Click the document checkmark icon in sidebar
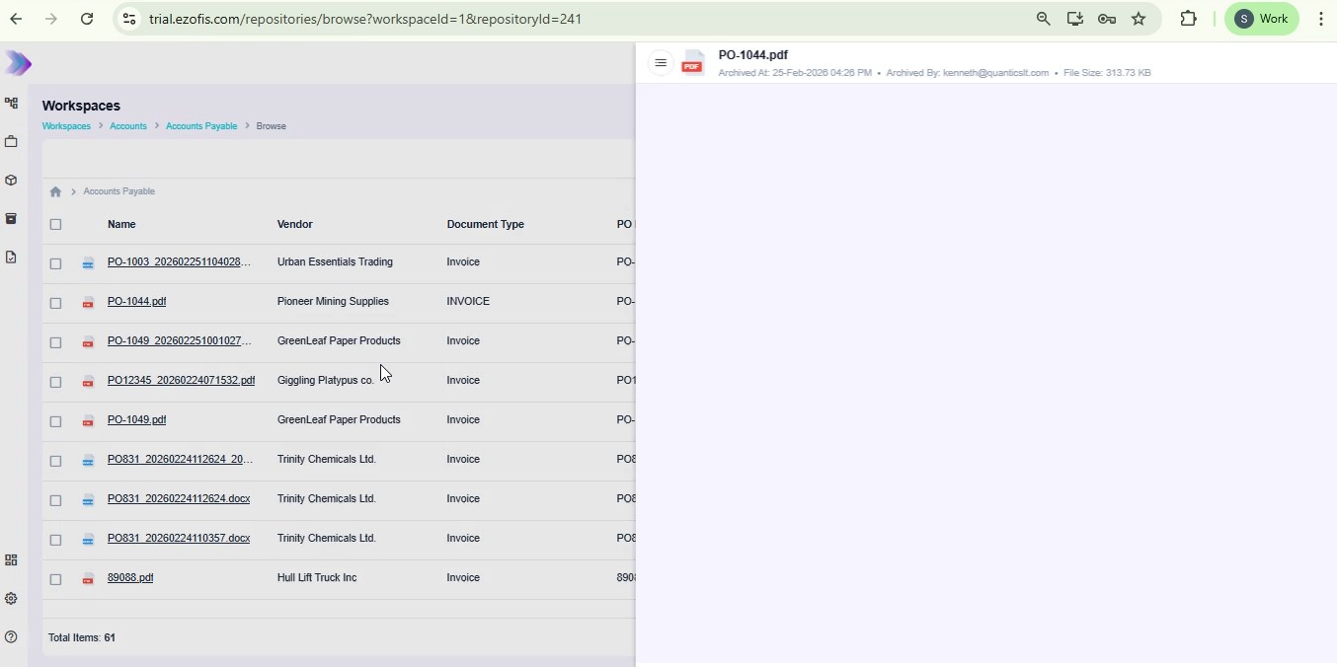 click(12, 258)
